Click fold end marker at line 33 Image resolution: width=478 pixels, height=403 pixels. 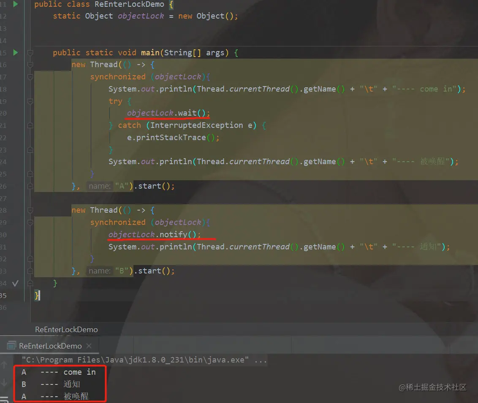[30, 271]
